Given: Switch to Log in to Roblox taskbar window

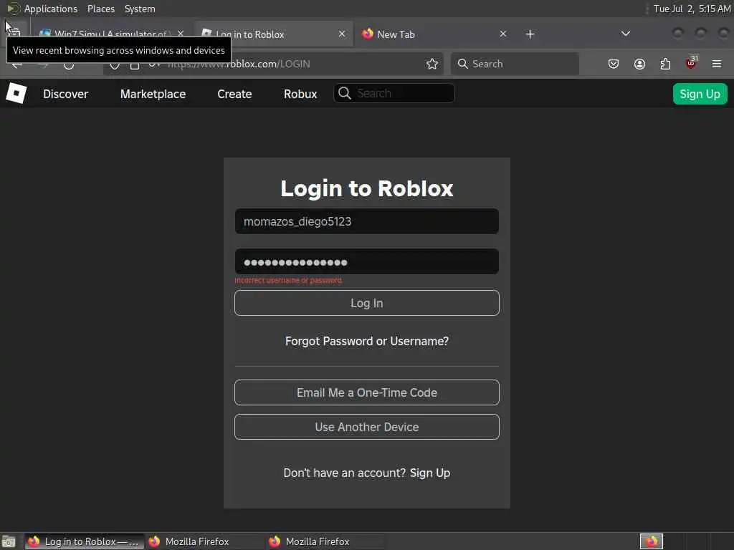Looking at the screenshot, I should [x=85, y=541].
